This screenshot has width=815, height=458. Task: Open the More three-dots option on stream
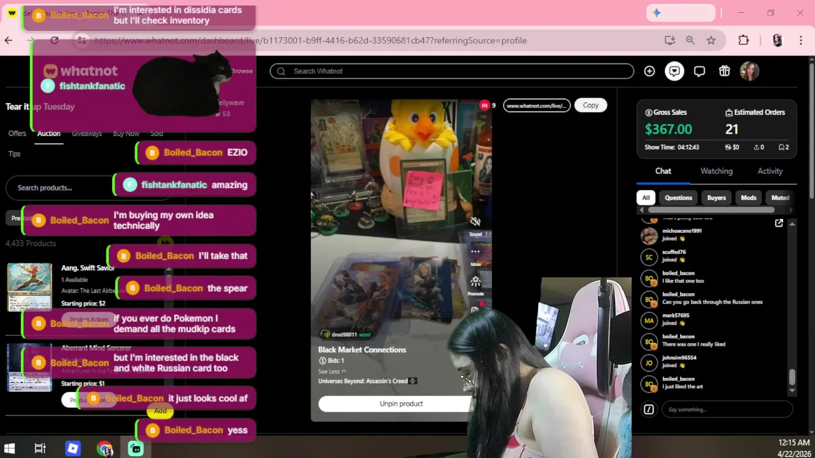tap(476, 251)
